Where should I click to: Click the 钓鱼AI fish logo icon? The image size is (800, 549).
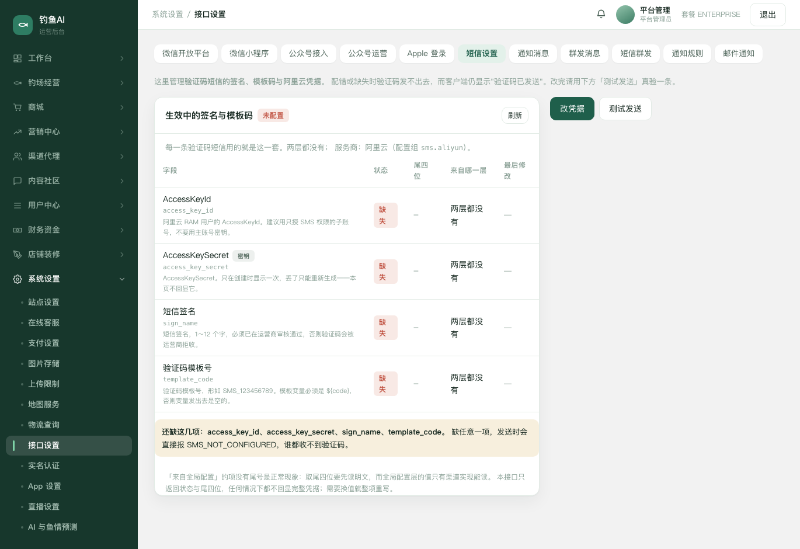point(23,25)
